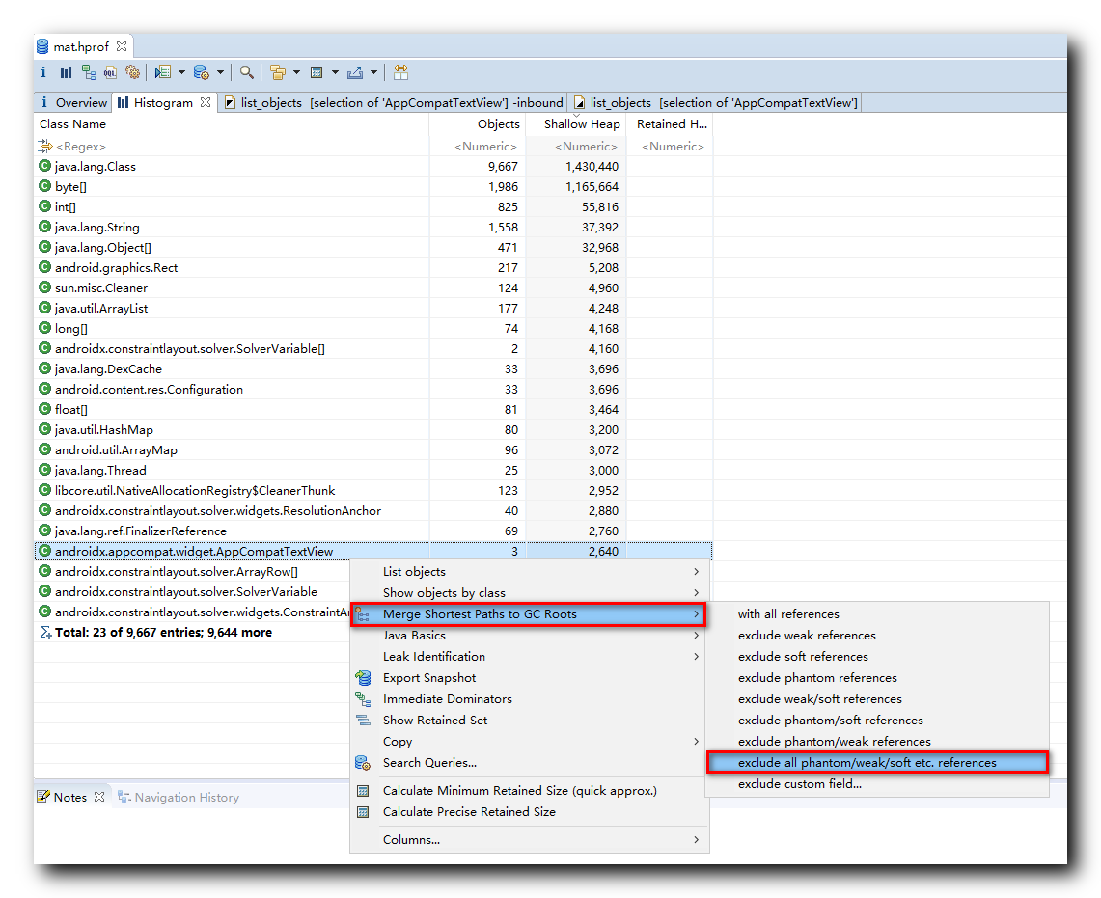Click the regex filter icon in Class Name row
This screenshot has width=1101, height=898.
click(45, 146)
